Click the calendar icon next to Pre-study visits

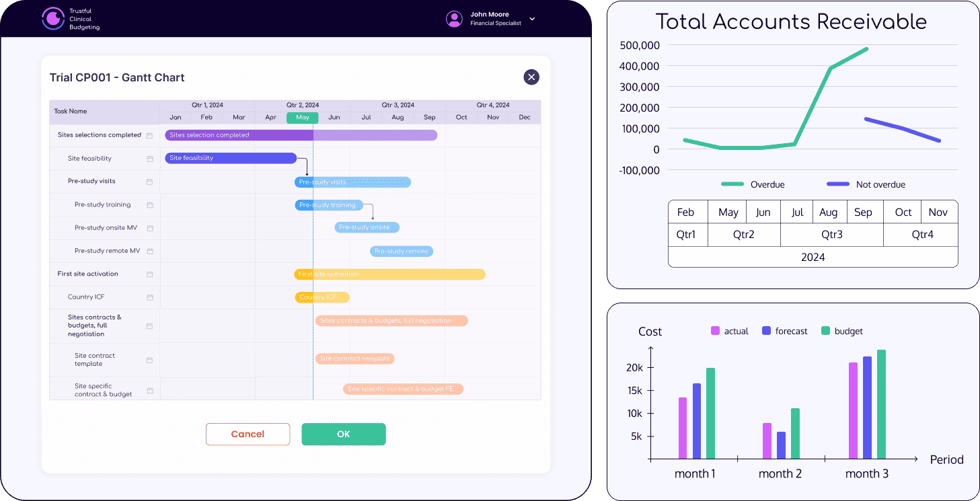tap(151, 181)
